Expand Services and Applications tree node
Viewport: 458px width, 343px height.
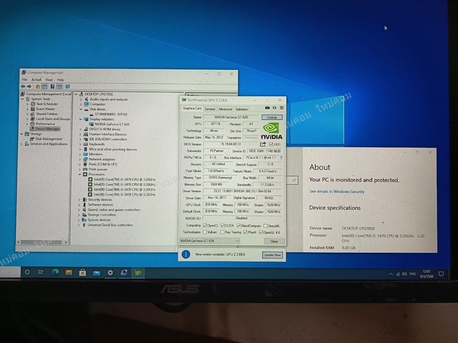pyautogui.click(x=21, y=144)
